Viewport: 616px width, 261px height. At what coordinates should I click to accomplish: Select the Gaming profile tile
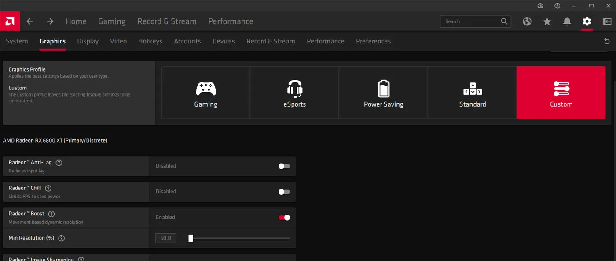tap(206, 93)
